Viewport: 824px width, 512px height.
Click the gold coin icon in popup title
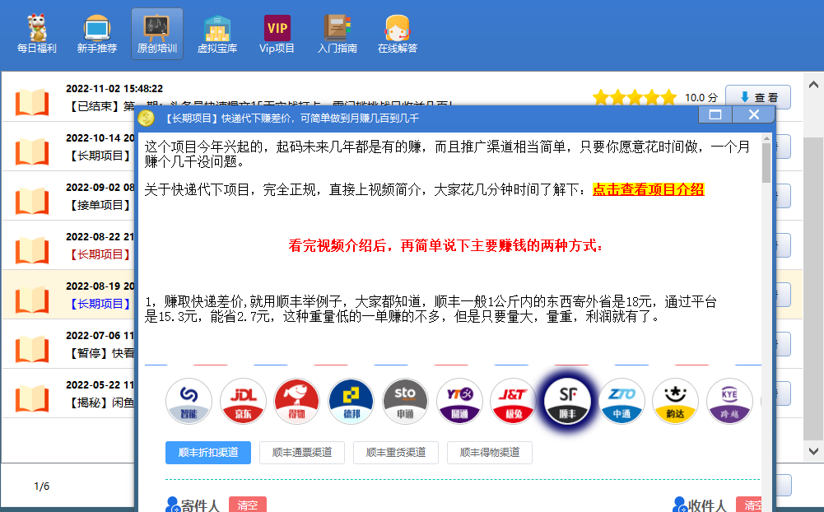coord(146,119)
